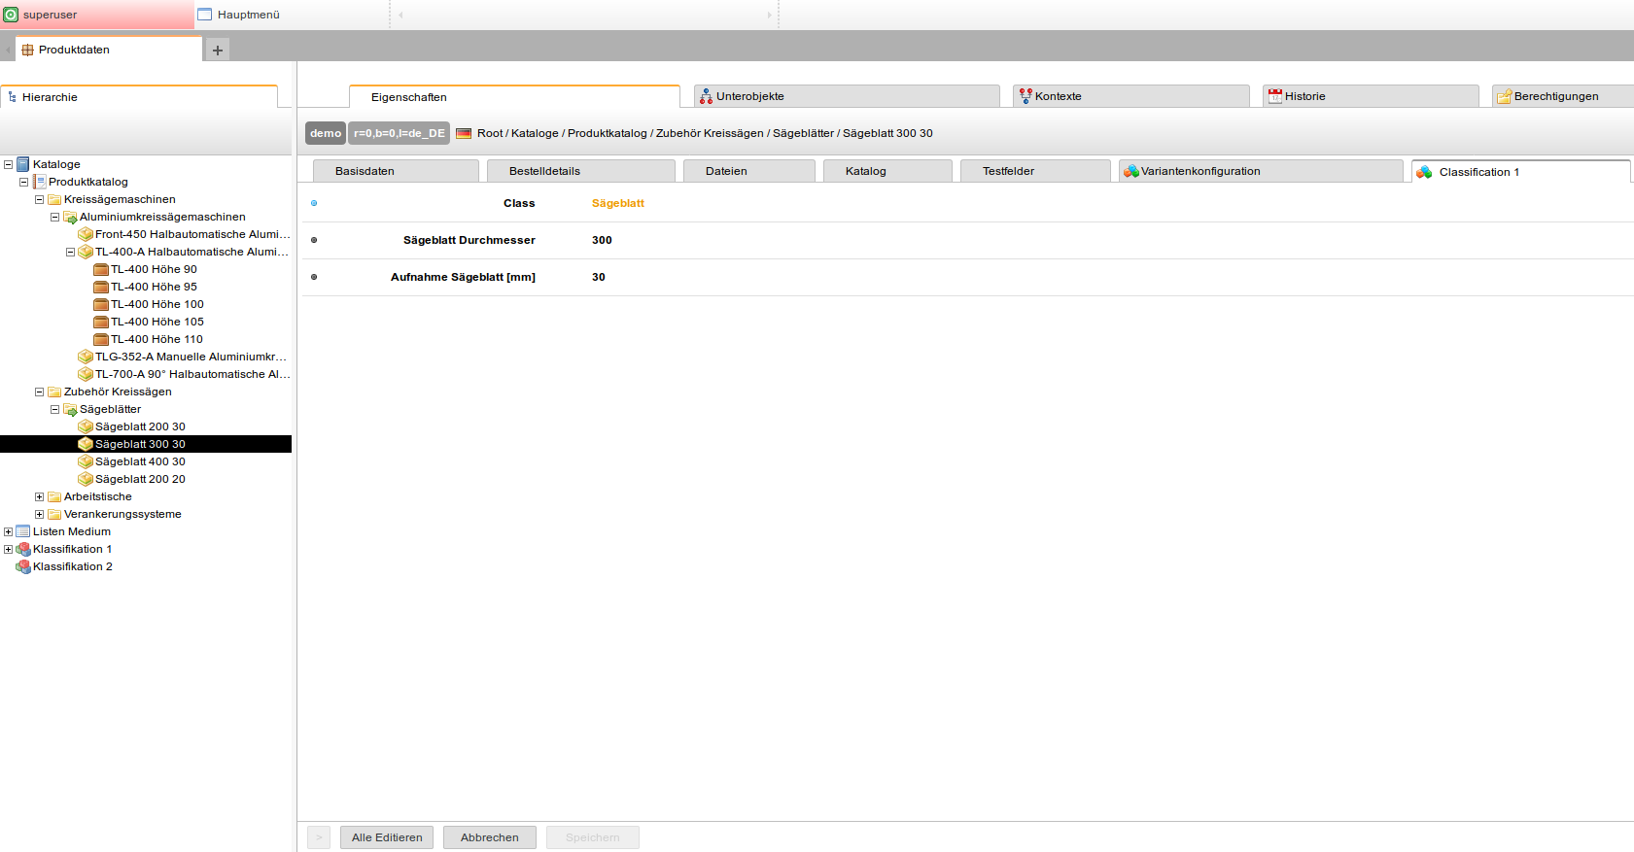Open new tab with plus icon

pyautogui.click(x=218, y=51)
